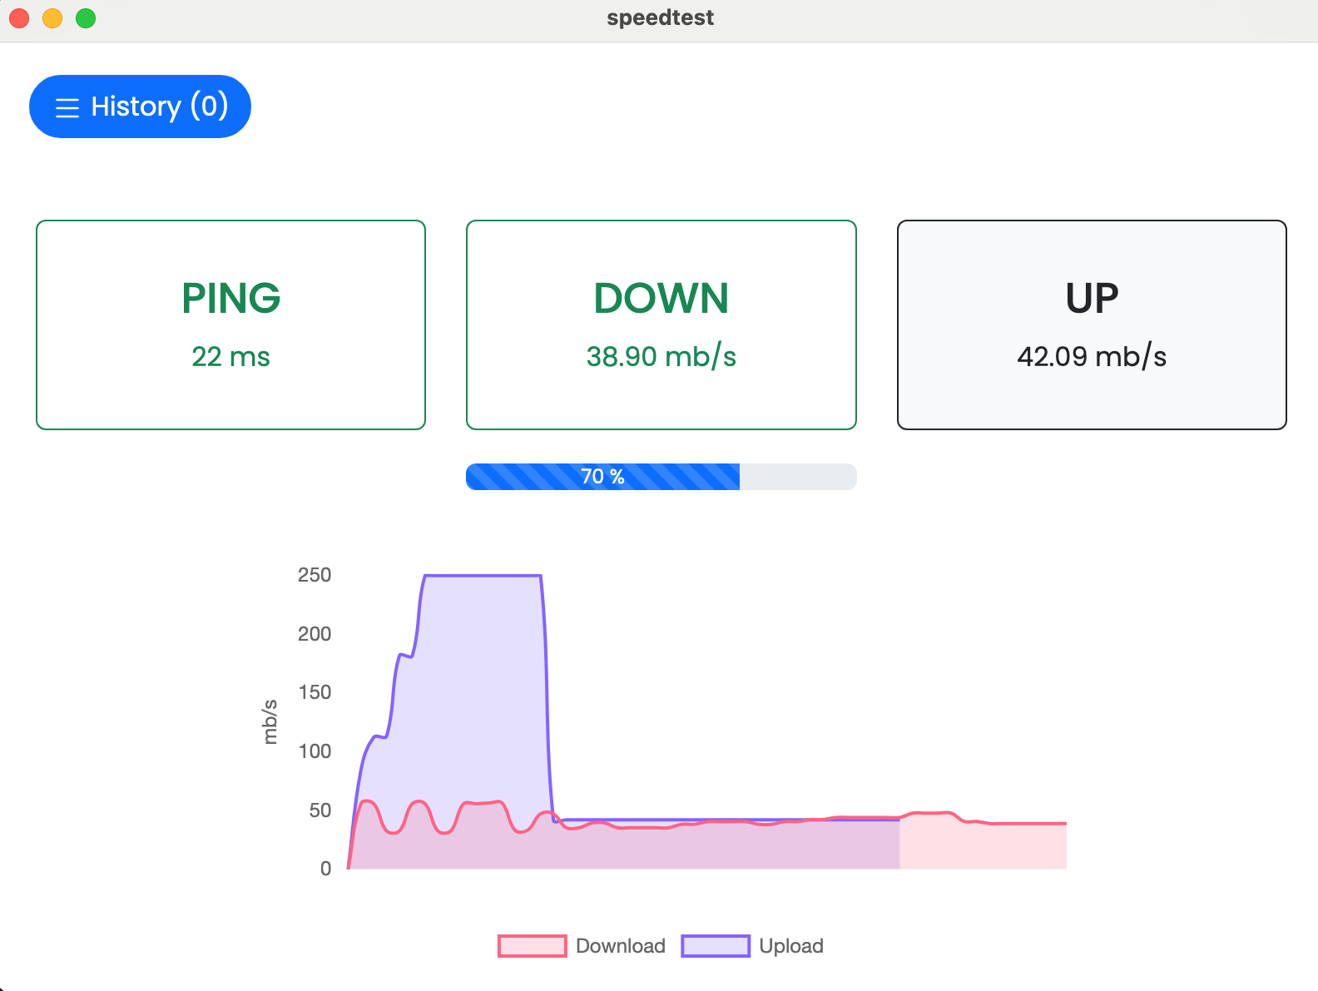Toggle the Upload legend swatch
1318x991 pixels.
click(716, 946)
